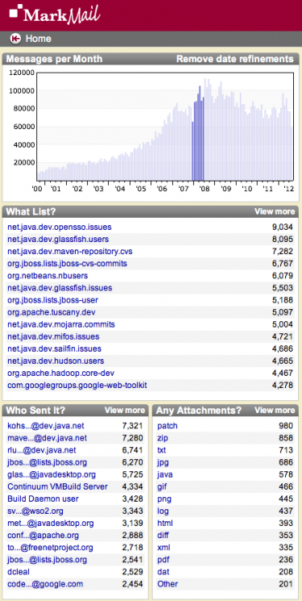
Task: Click Remove date refinements
Action: [234, 59]
